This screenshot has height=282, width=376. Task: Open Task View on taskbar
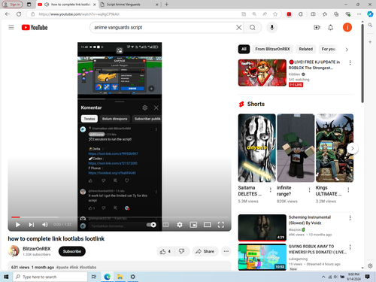[94, 277]
